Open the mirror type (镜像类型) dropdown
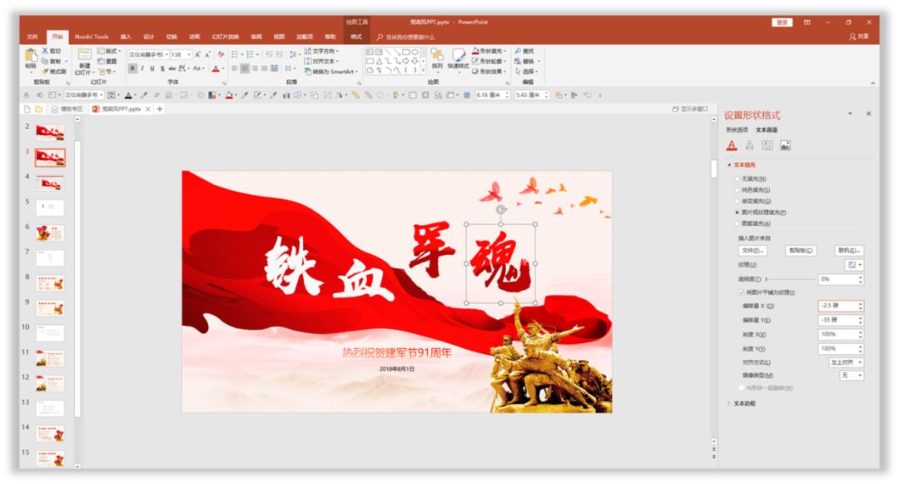Screen dimensions: 899x484 pos(852,375)
